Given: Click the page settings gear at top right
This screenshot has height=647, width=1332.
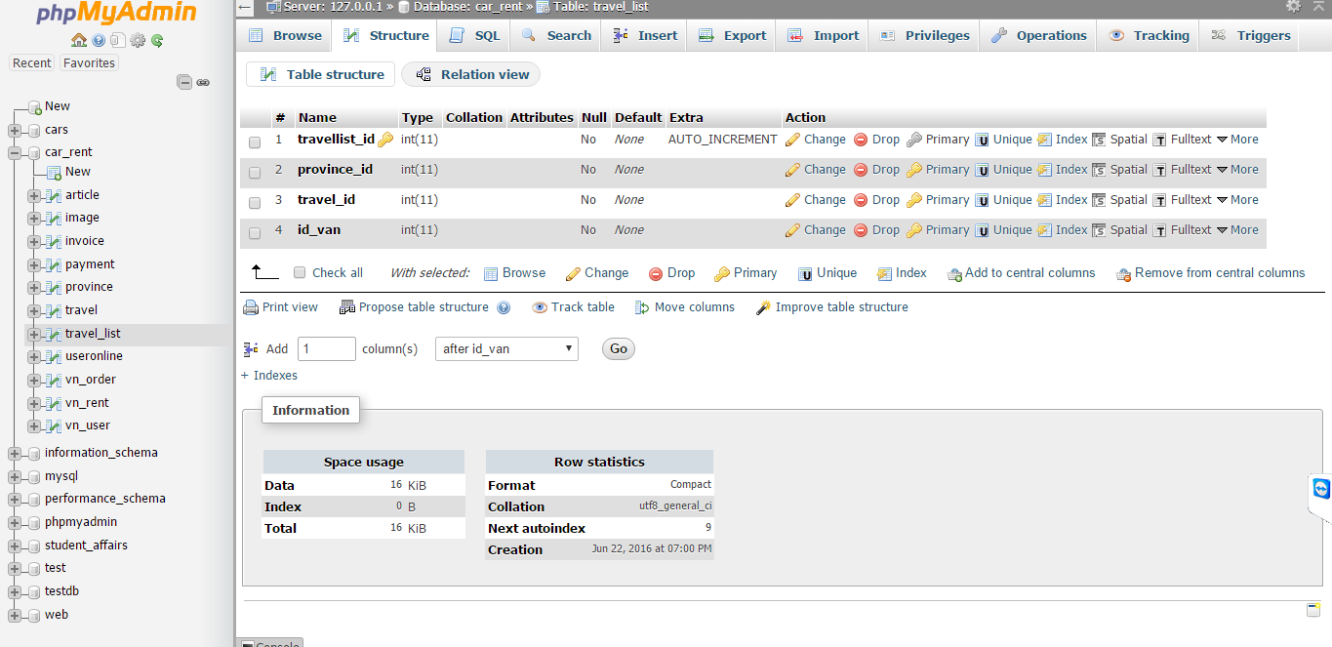Looking at the screenshot, I should click(1293, 6).
